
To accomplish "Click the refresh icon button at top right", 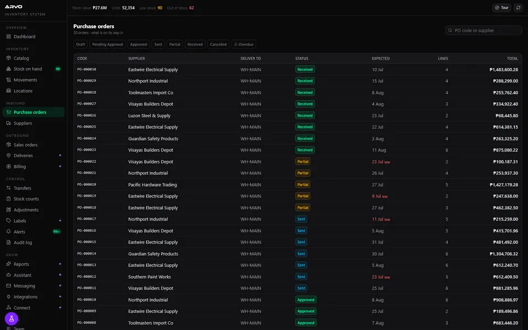I will click(518, 7).
